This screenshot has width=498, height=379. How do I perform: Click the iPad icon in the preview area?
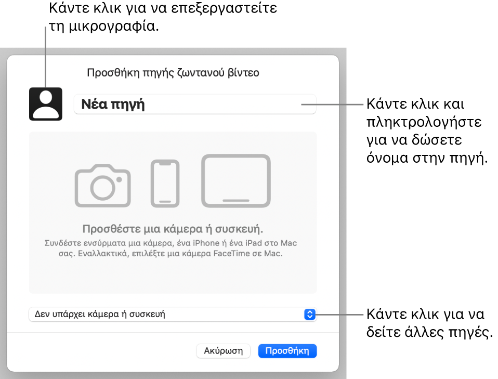pyautogui.click(x=236, y=180)
